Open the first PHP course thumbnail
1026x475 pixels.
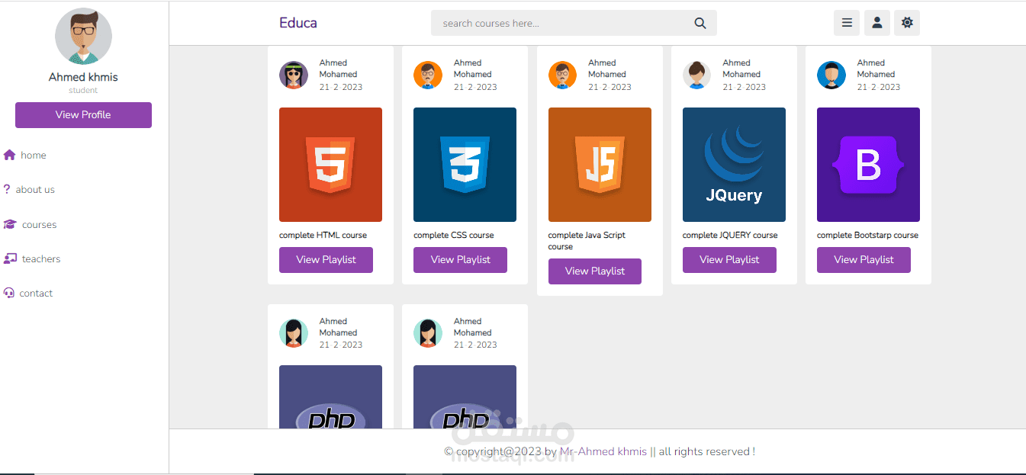pyautogui.click(x=330, y=396)
